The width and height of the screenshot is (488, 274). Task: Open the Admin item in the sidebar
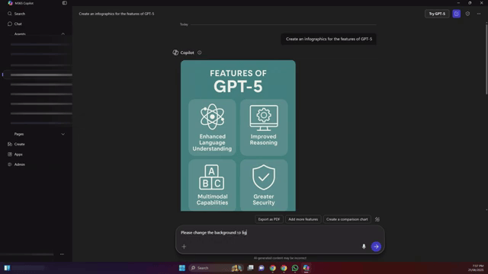coord(16,164)
